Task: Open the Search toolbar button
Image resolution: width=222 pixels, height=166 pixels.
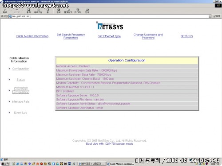Action: (59, 11)
